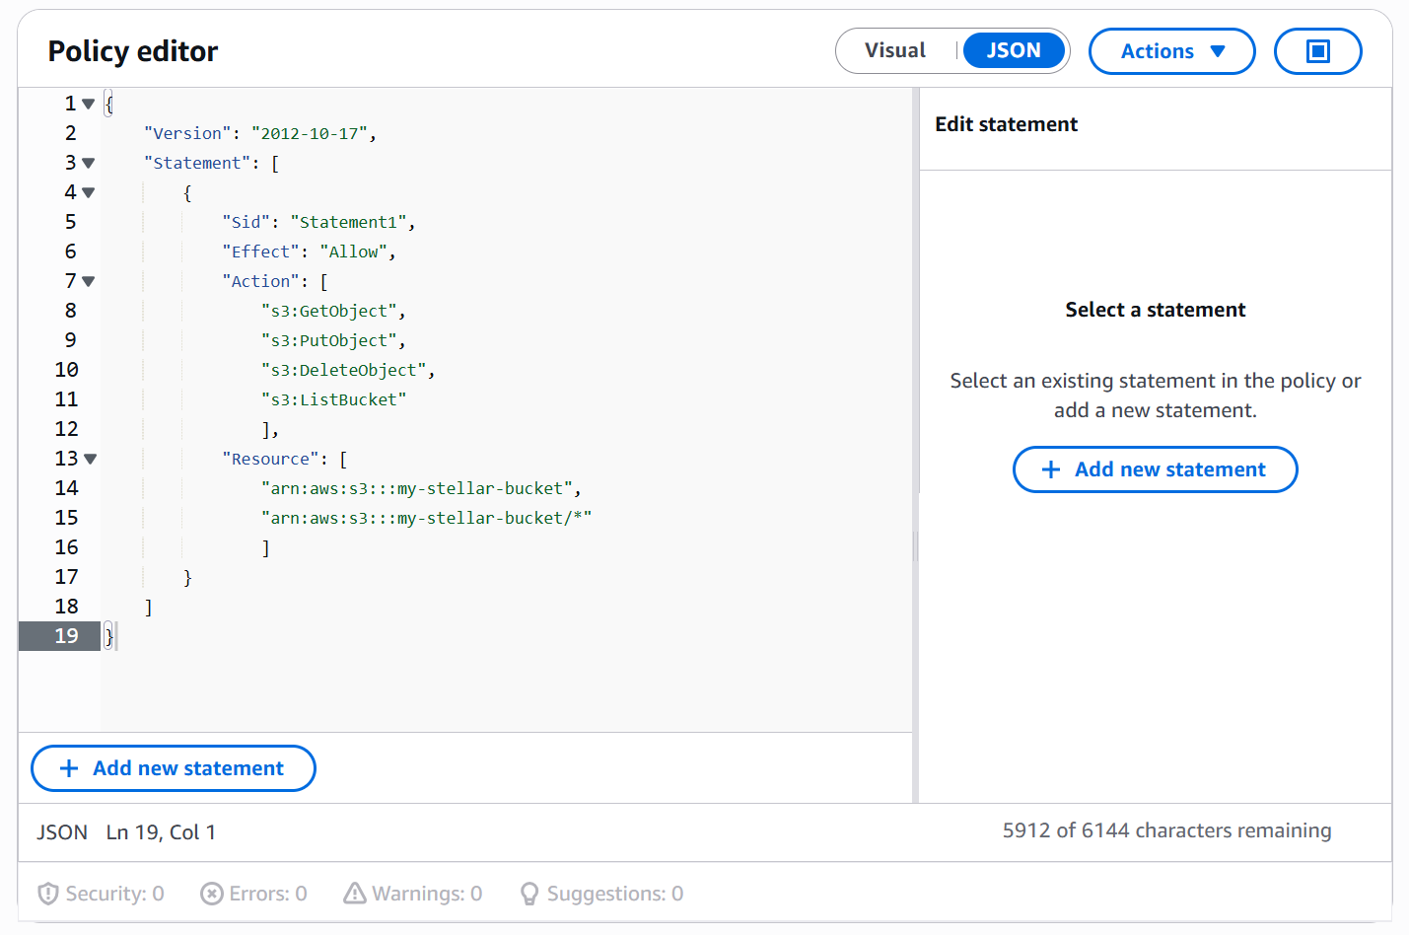The image size is (1409, 935).
Task: Select the JSON editor mode
Action: pyautogui.click(x=1013, y=51)
